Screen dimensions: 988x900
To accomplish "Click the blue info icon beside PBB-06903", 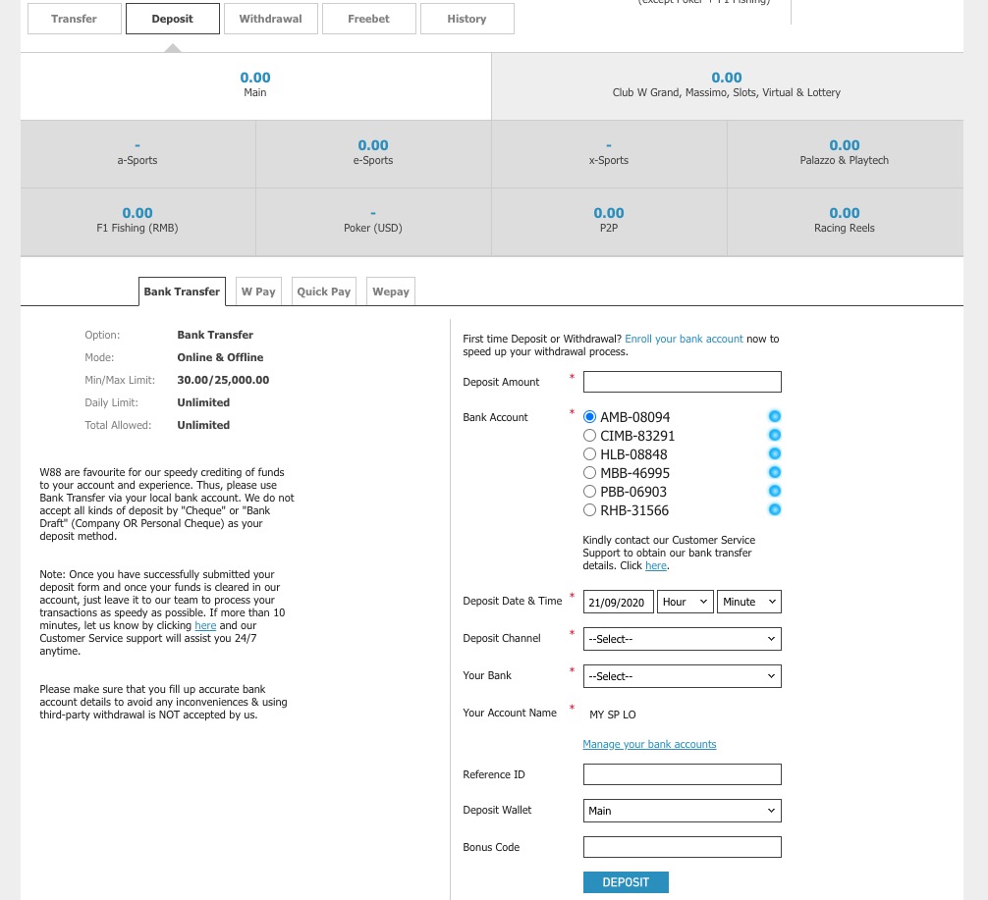I will point(775,491).
